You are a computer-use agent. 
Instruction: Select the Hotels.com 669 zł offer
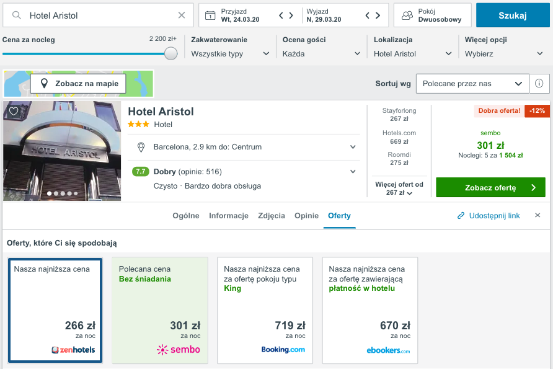click(x=399, y=137)
